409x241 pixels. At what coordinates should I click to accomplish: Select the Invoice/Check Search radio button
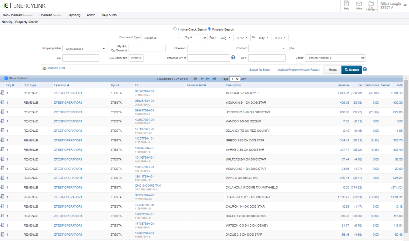click(x=175, y=29)
